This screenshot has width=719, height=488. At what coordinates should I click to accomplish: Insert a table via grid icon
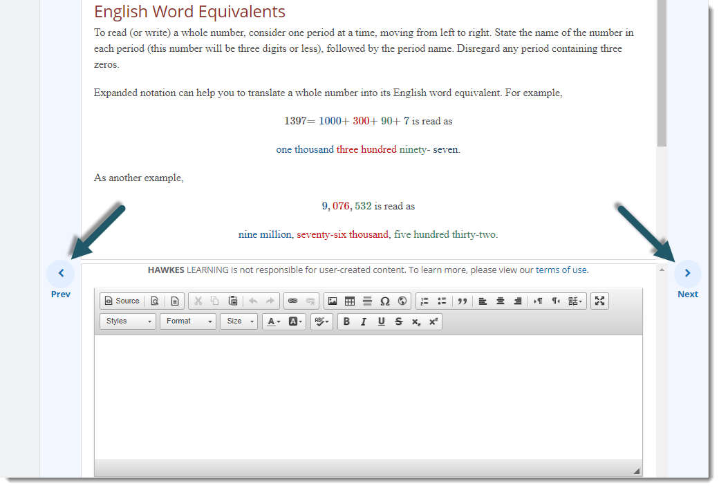[x=350, y=301]
